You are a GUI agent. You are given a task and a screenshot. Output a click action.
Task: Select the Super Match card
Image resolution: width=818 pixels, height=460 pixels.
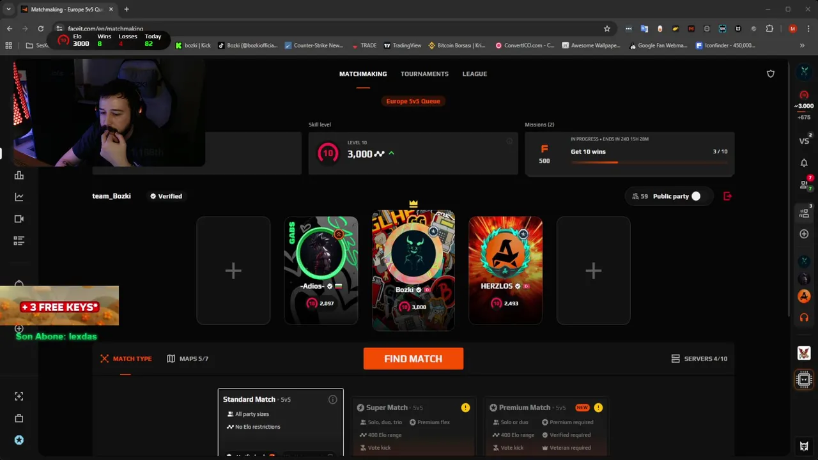(414, 427)
